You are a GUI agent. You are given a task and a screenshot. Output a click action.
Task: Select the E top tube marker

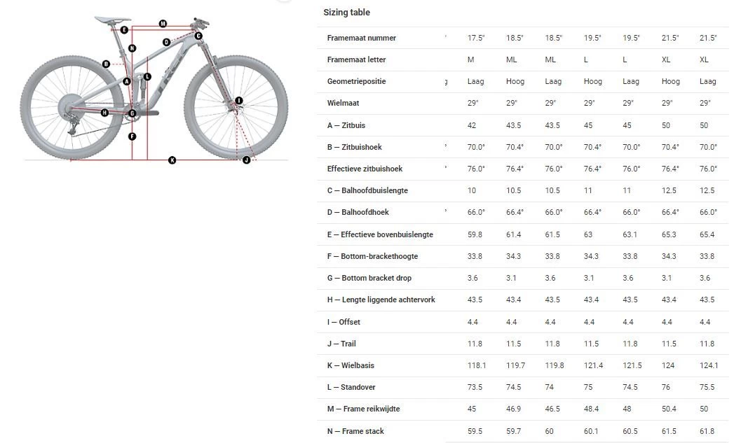tap(124, 29)
